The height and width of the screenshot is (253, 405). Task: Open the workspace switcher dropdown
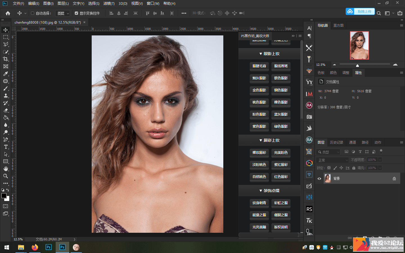coord(389,13)
